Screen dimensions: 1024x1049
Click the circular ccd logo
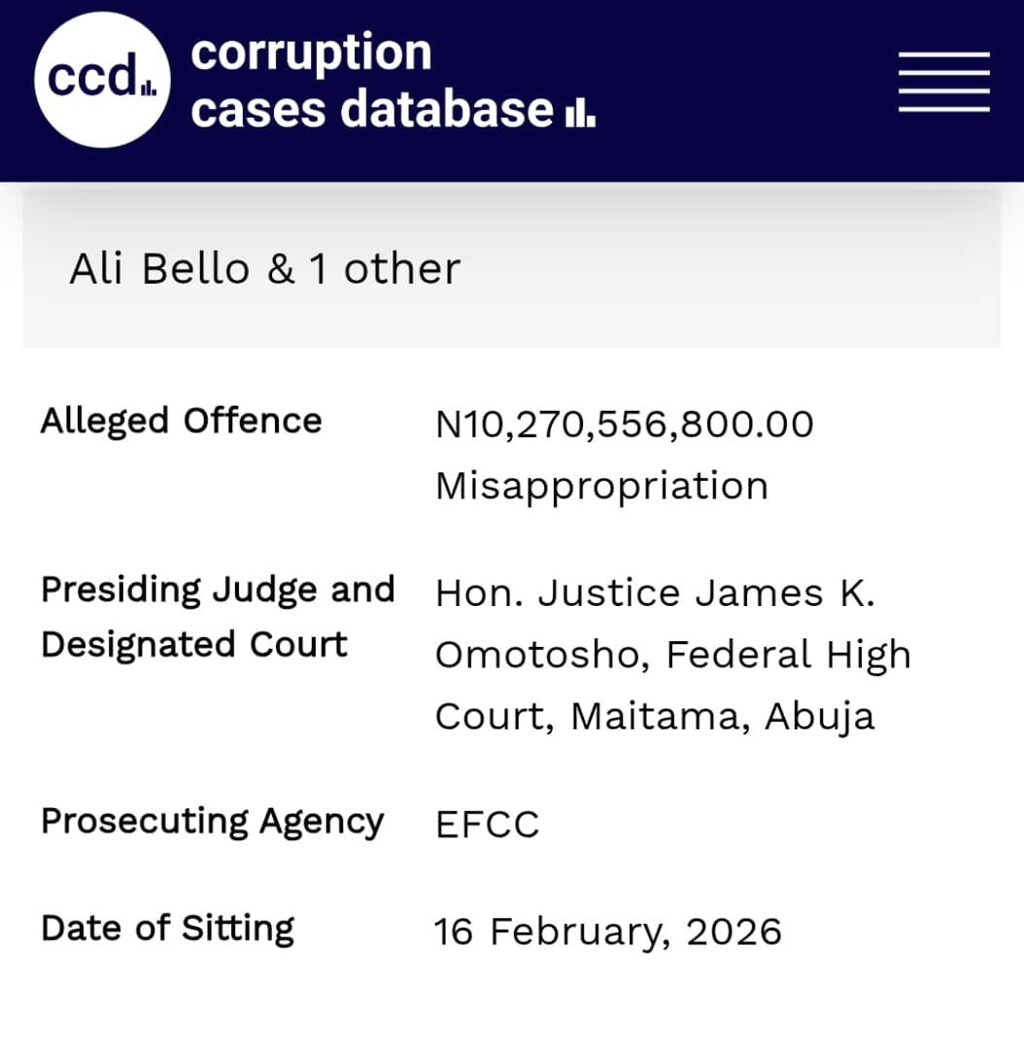click(x=102, y=80)
